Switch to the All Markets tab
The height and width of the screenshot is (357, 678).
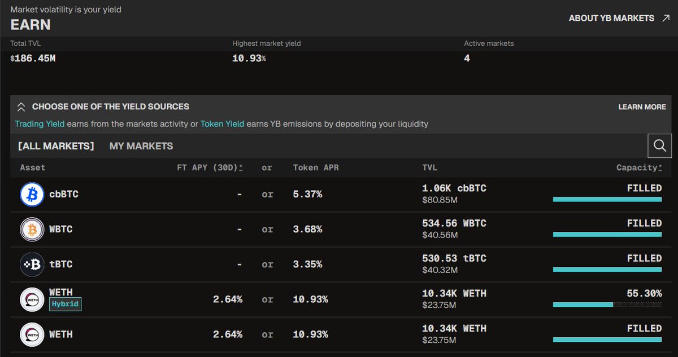click(56, 146)
